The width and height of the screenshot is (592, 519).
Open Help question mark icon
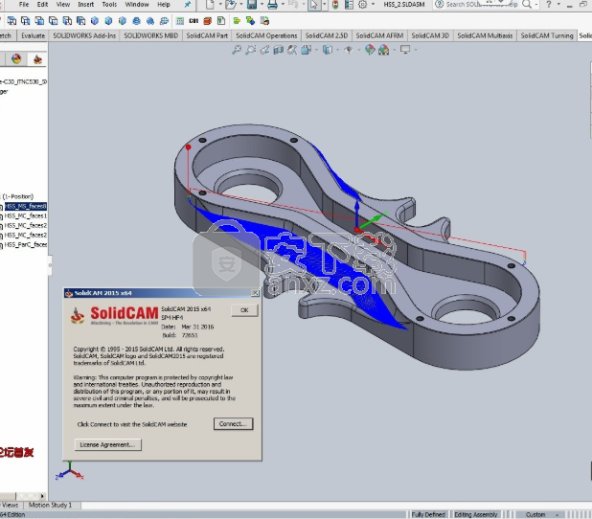(x=549, y=5)
